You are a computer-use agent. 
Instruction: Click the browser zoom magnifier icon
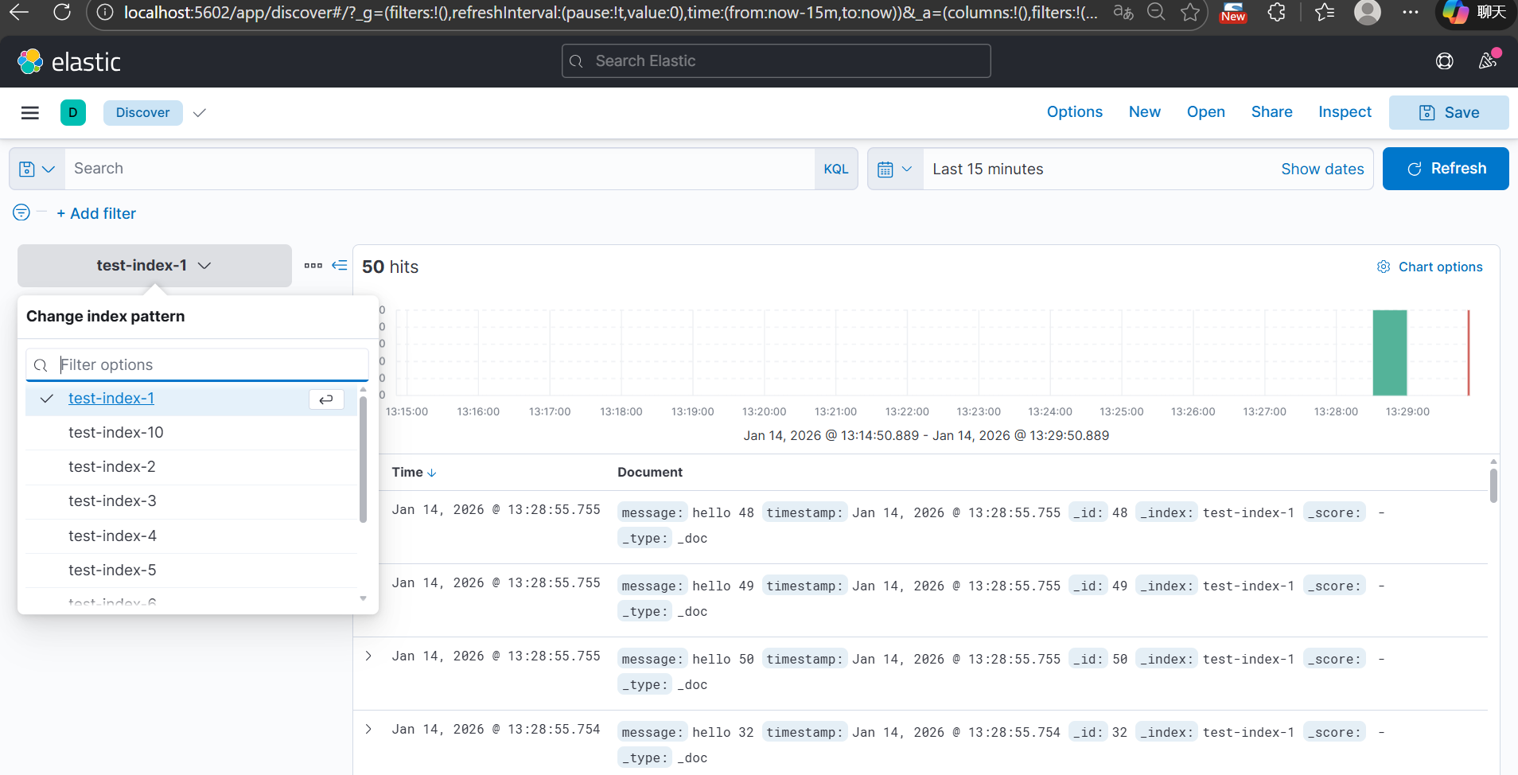[x=1157, y=12]
